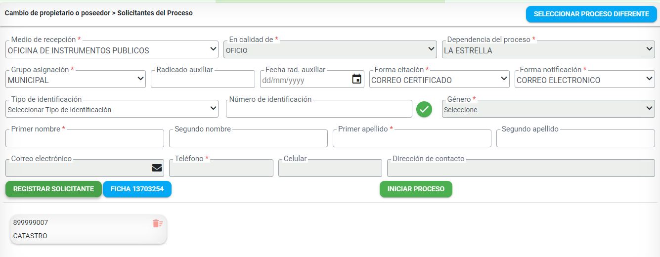This screenshot has height=257, width=660.
Task: Click into the Primer nombre field
Action: coord(85,138)
